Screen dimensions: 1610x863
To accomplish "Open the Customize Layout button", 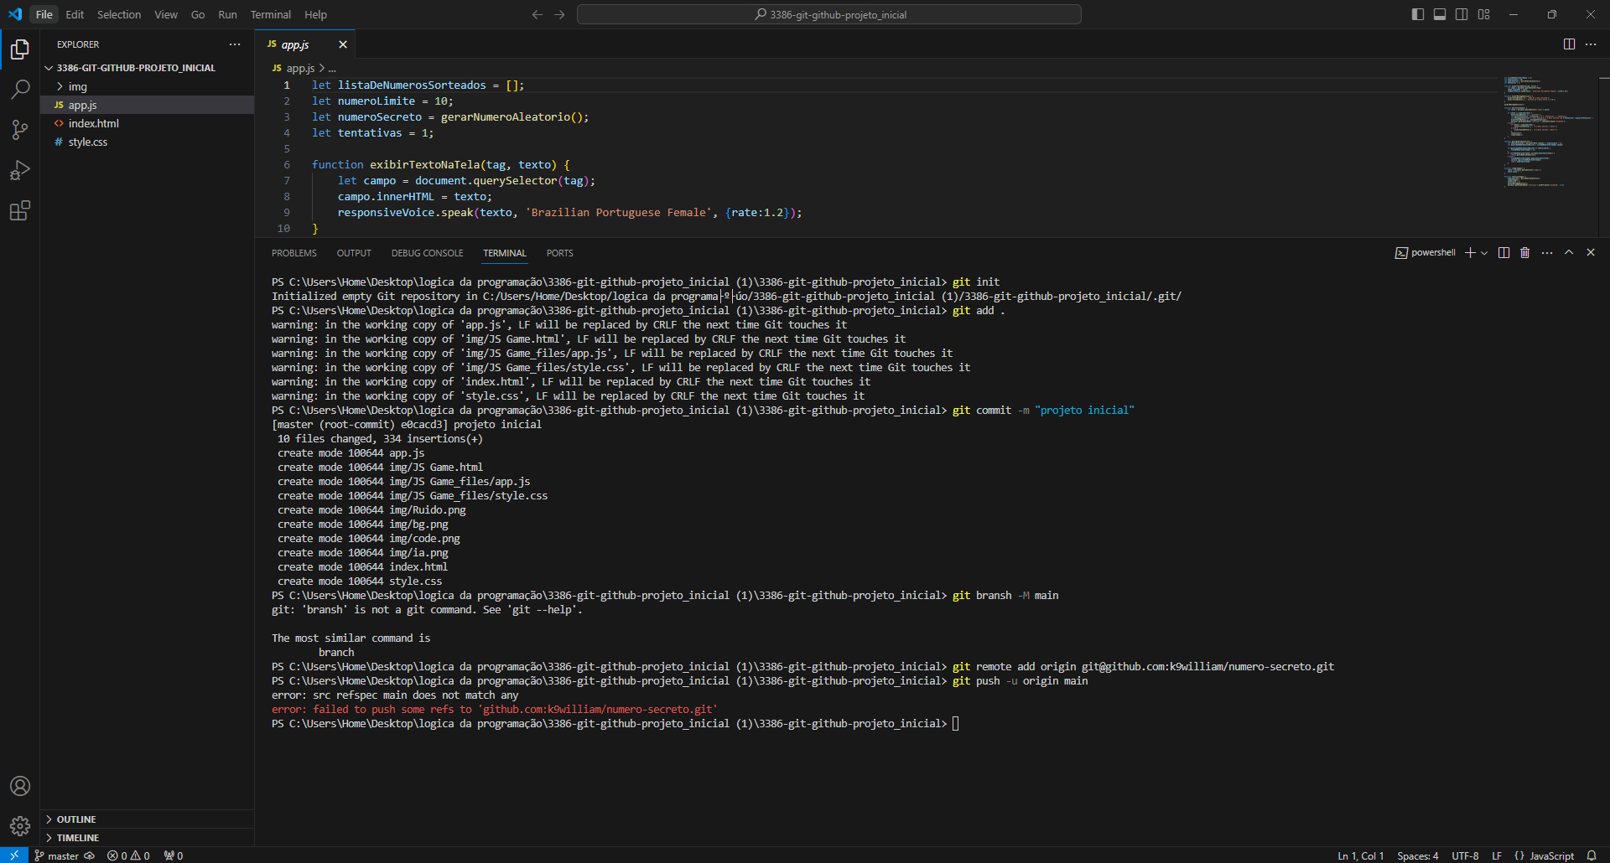I will [1483, 14].
